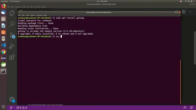Open the Manage gear in VS Code
196x110 pixels.
(x=12, y=100)
